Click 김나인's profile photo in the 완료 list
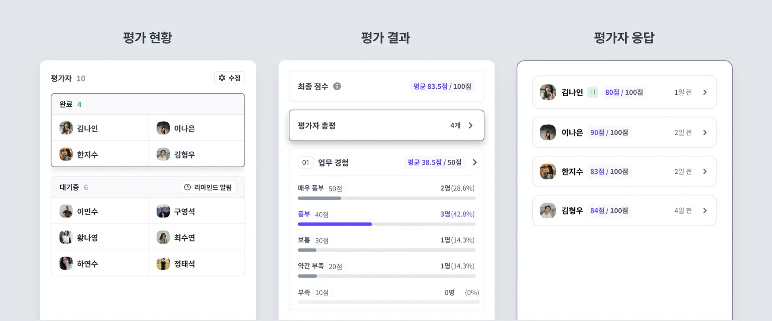The image size is (772, 321). 66,128
